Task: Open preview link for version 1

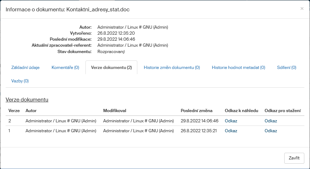Action: [x=231, y=131]
